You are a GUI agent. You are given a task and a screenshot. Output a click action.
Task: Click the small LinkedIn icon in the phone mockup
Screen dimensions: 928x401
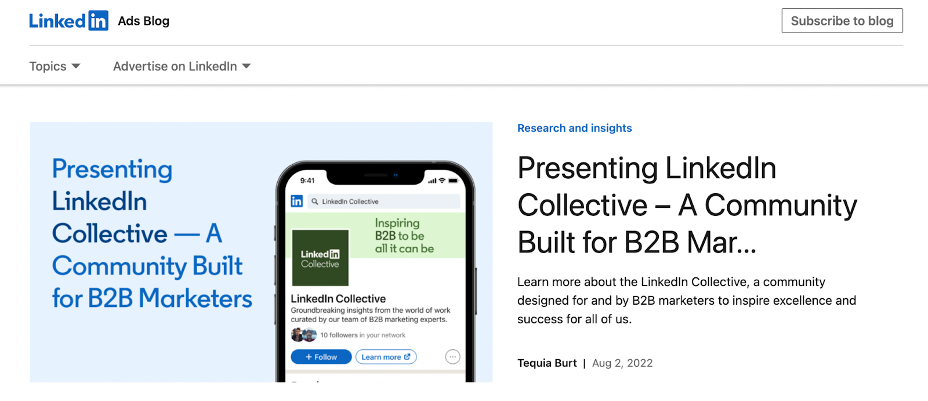coord(297,201)
